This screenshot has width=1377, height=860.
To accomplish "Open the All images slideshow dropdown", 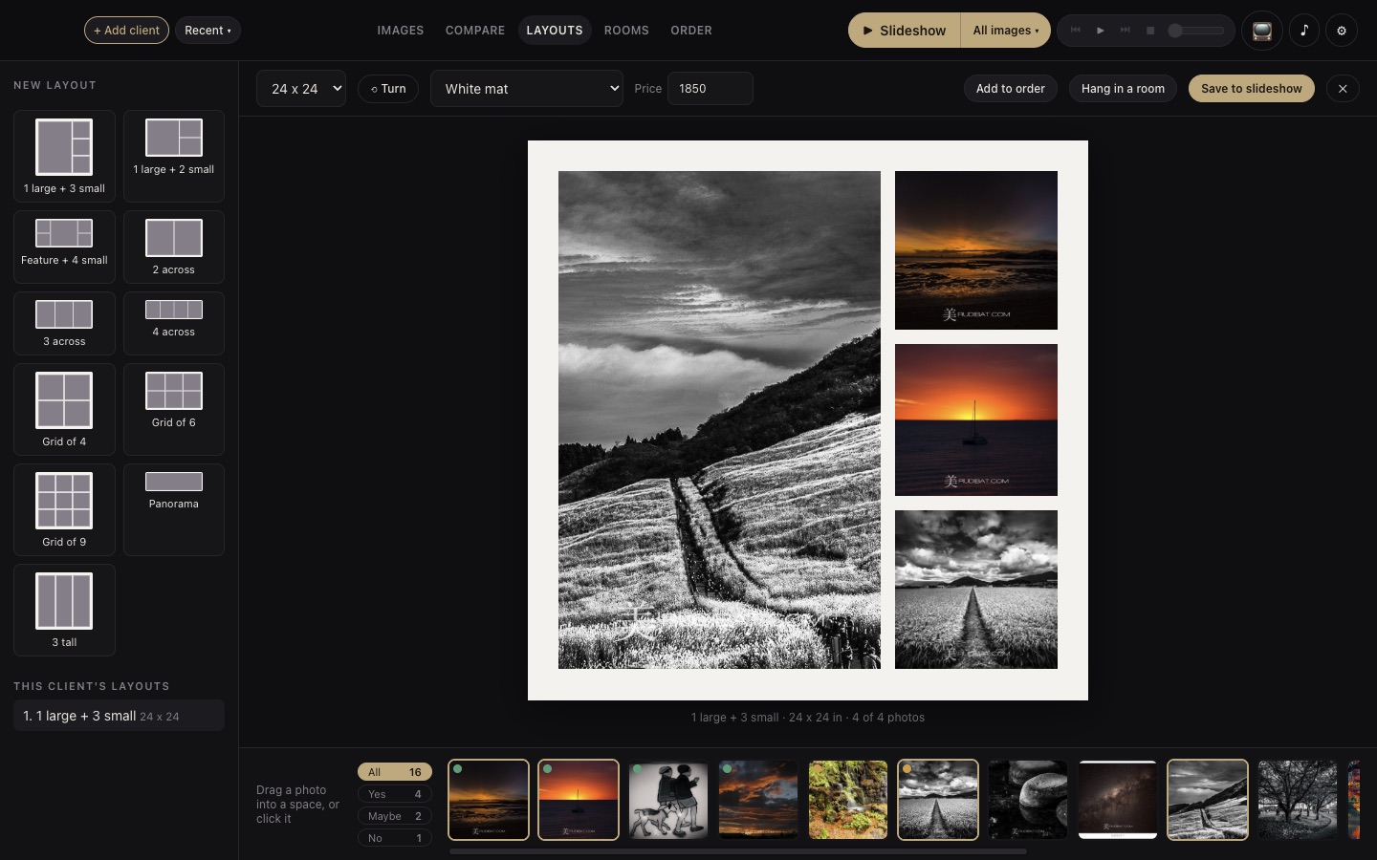I will (x=1005, y=31).
